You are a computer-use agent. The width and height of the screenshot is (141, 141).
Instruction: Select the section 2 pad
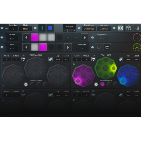coord(43,37)
